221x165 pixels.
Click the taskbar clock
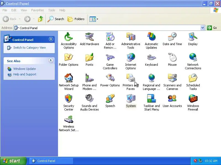(211, 161)
